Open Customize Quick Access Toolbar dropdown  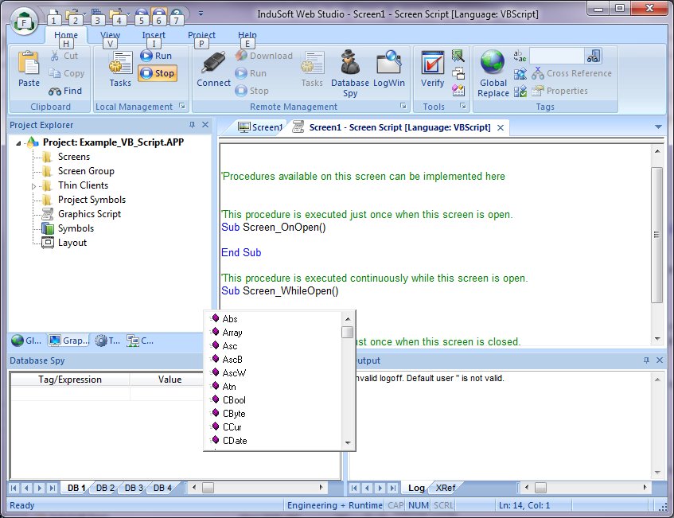click(201, 14)
